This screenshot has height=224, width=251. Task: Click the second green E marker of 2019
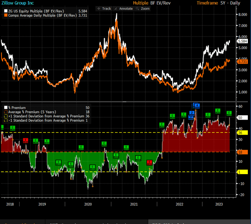pyautogui.click(x=47, y=142)
